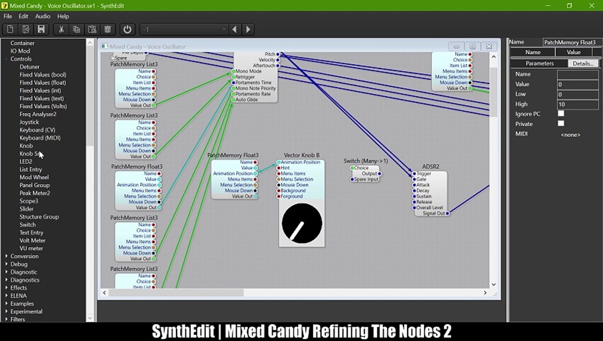Expand the Diagnostic category
603x341 pixels.
[x=6, y=272]
